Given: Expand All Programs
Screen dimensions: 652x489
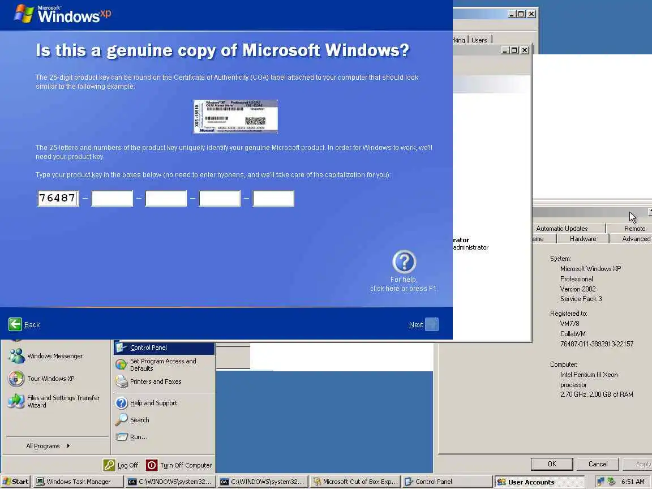Looking at the screenshot, I should (48, 446).
